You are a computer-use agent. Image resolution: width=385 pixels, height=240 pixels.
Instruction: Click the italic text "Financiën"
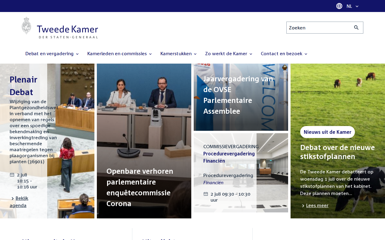coord(213,182)
